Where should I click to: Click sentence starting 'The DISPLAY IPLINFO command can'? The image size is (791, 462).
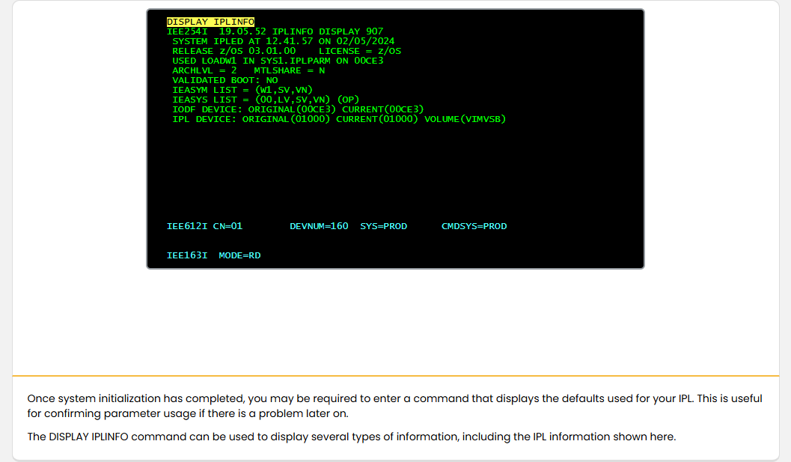[x=352, y=437]
